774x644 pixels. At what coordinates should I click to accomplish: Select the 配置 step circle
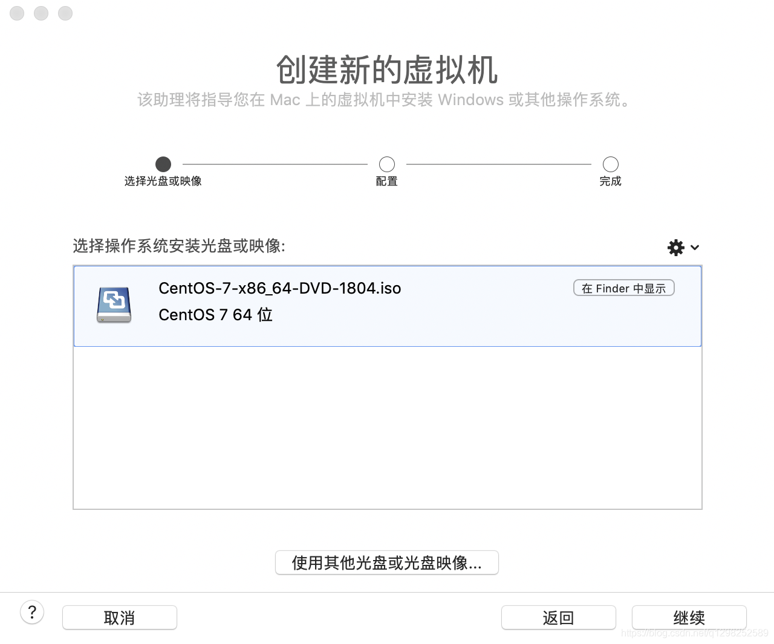pos(387,164)
